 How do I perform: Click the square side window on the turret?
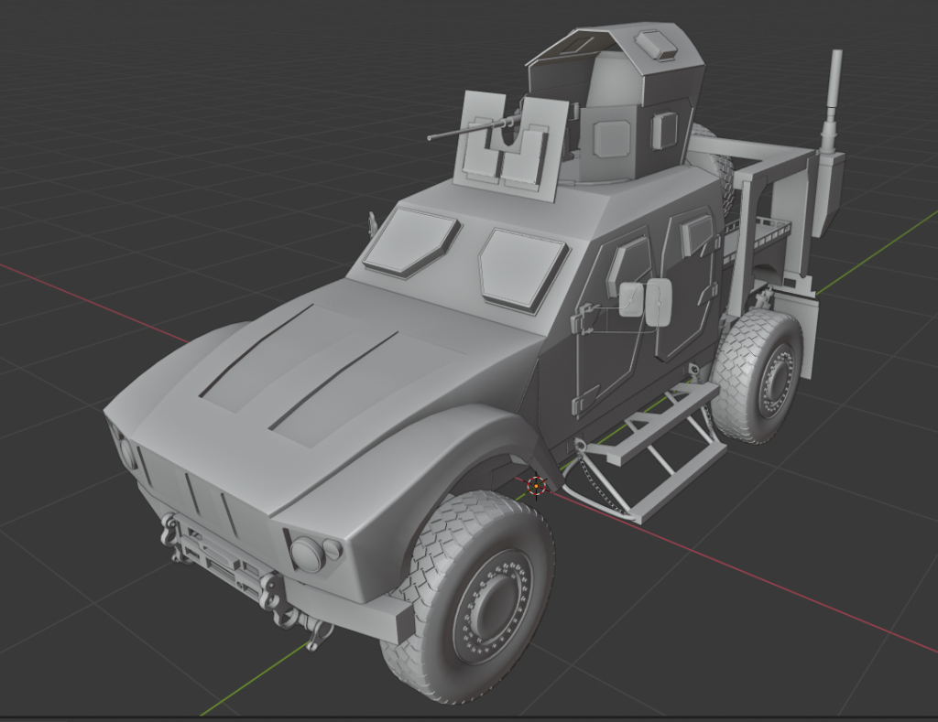click(664, 131)
